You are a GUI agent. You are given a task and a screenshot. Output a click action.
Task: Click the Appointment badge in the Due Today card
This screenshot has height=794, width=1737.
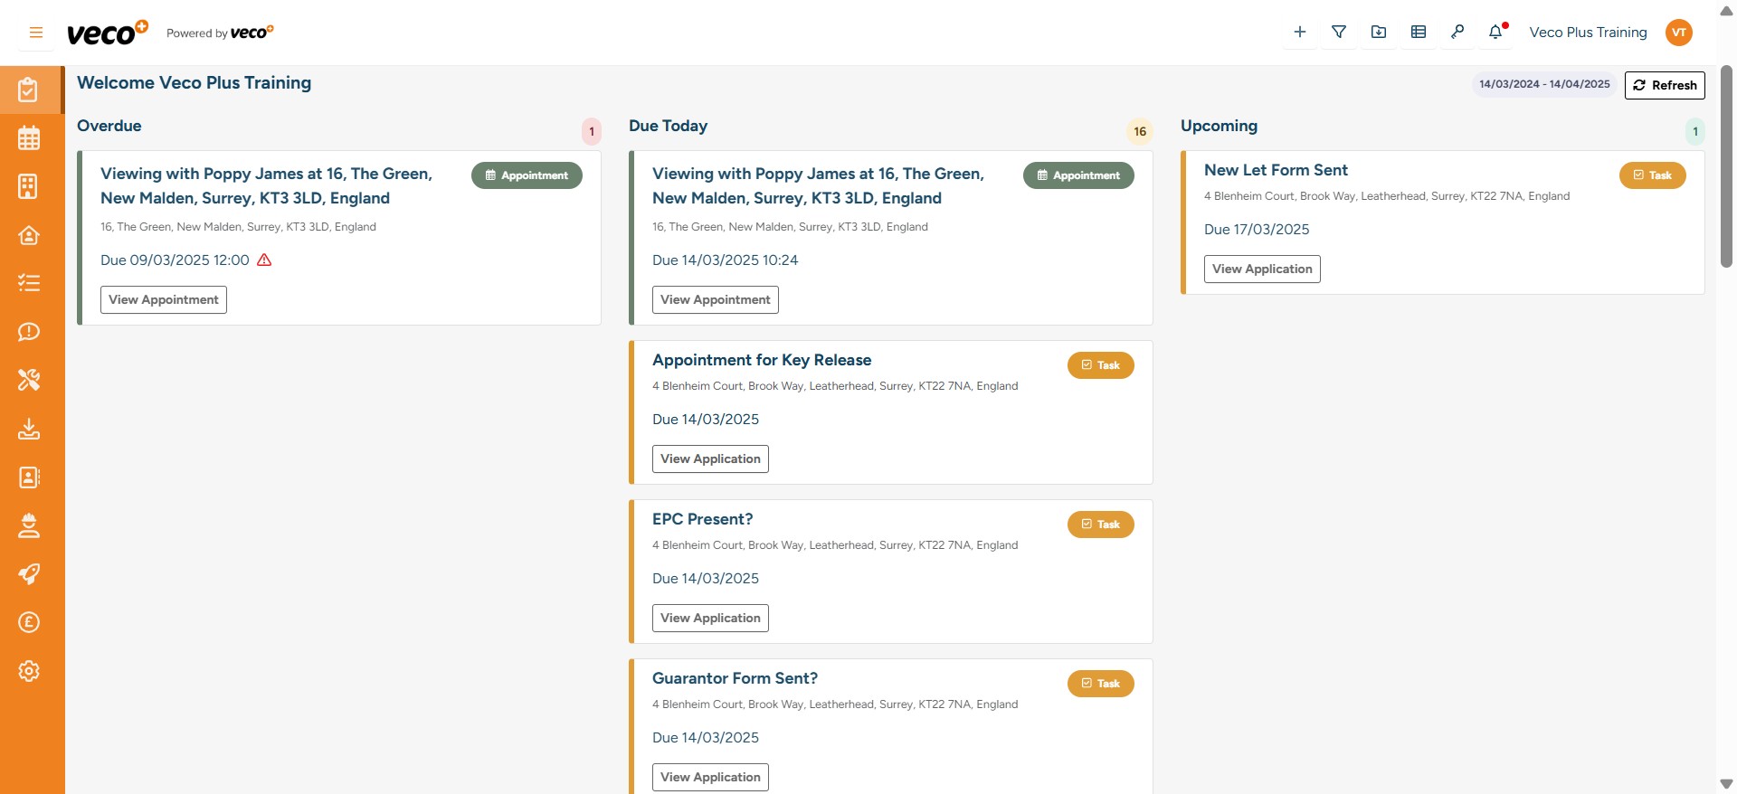[x=1078, y=175]
